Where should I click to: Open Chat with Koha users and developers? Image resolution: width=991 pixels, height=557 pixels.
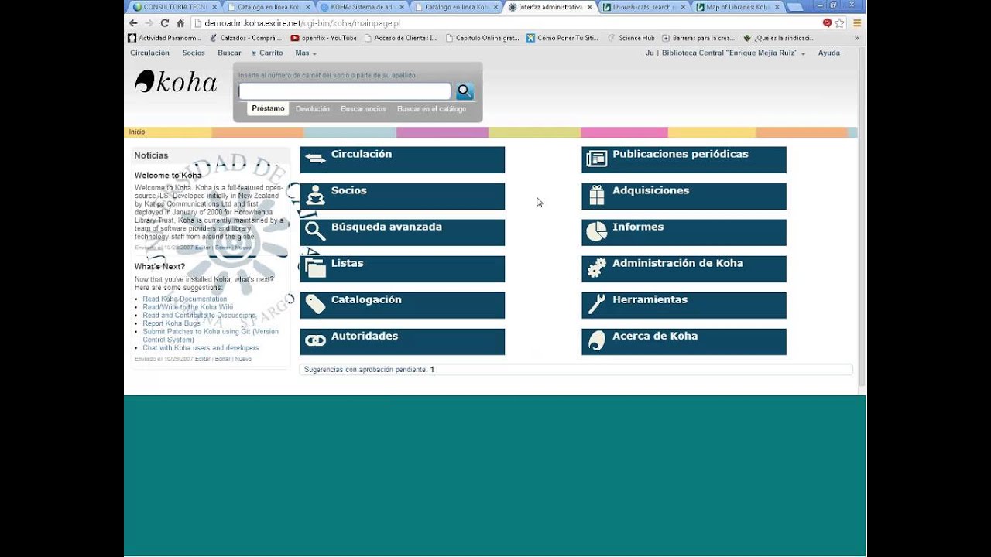point(201,348)
